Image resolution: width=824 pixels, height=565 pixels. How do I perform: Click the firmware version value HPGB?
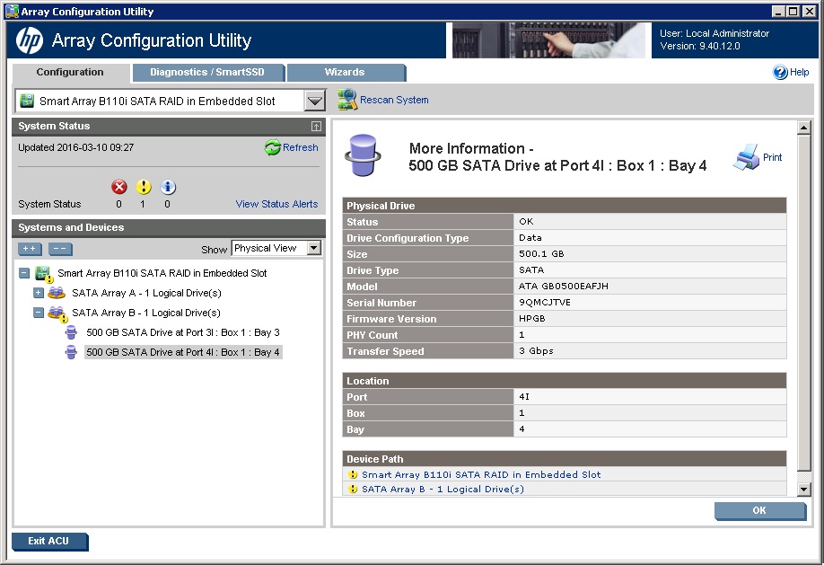click(531, 319)
